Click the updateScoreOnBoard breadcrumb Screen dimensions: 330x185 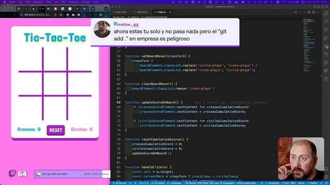(154, 17)
